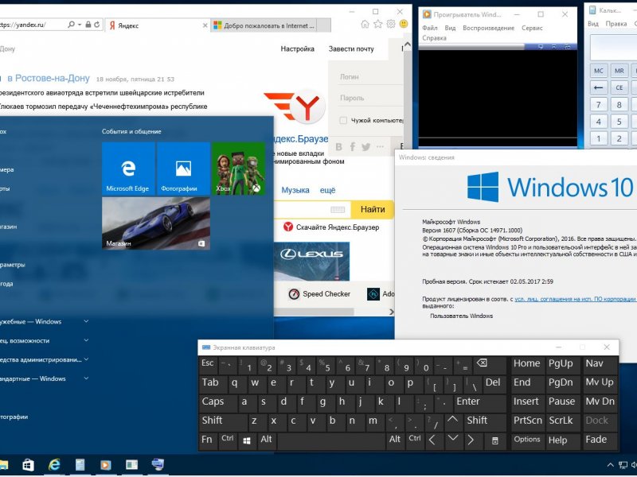Open the ещё dropdown on Yandex

327,190
